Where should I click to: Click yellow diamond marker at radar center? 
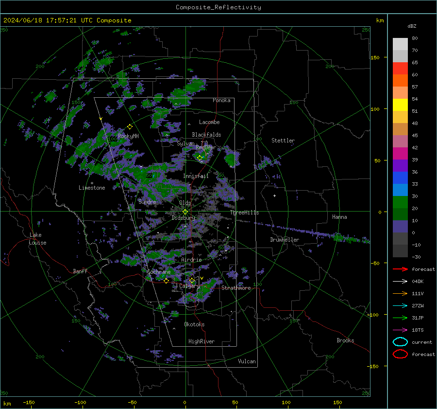[185, 212]
